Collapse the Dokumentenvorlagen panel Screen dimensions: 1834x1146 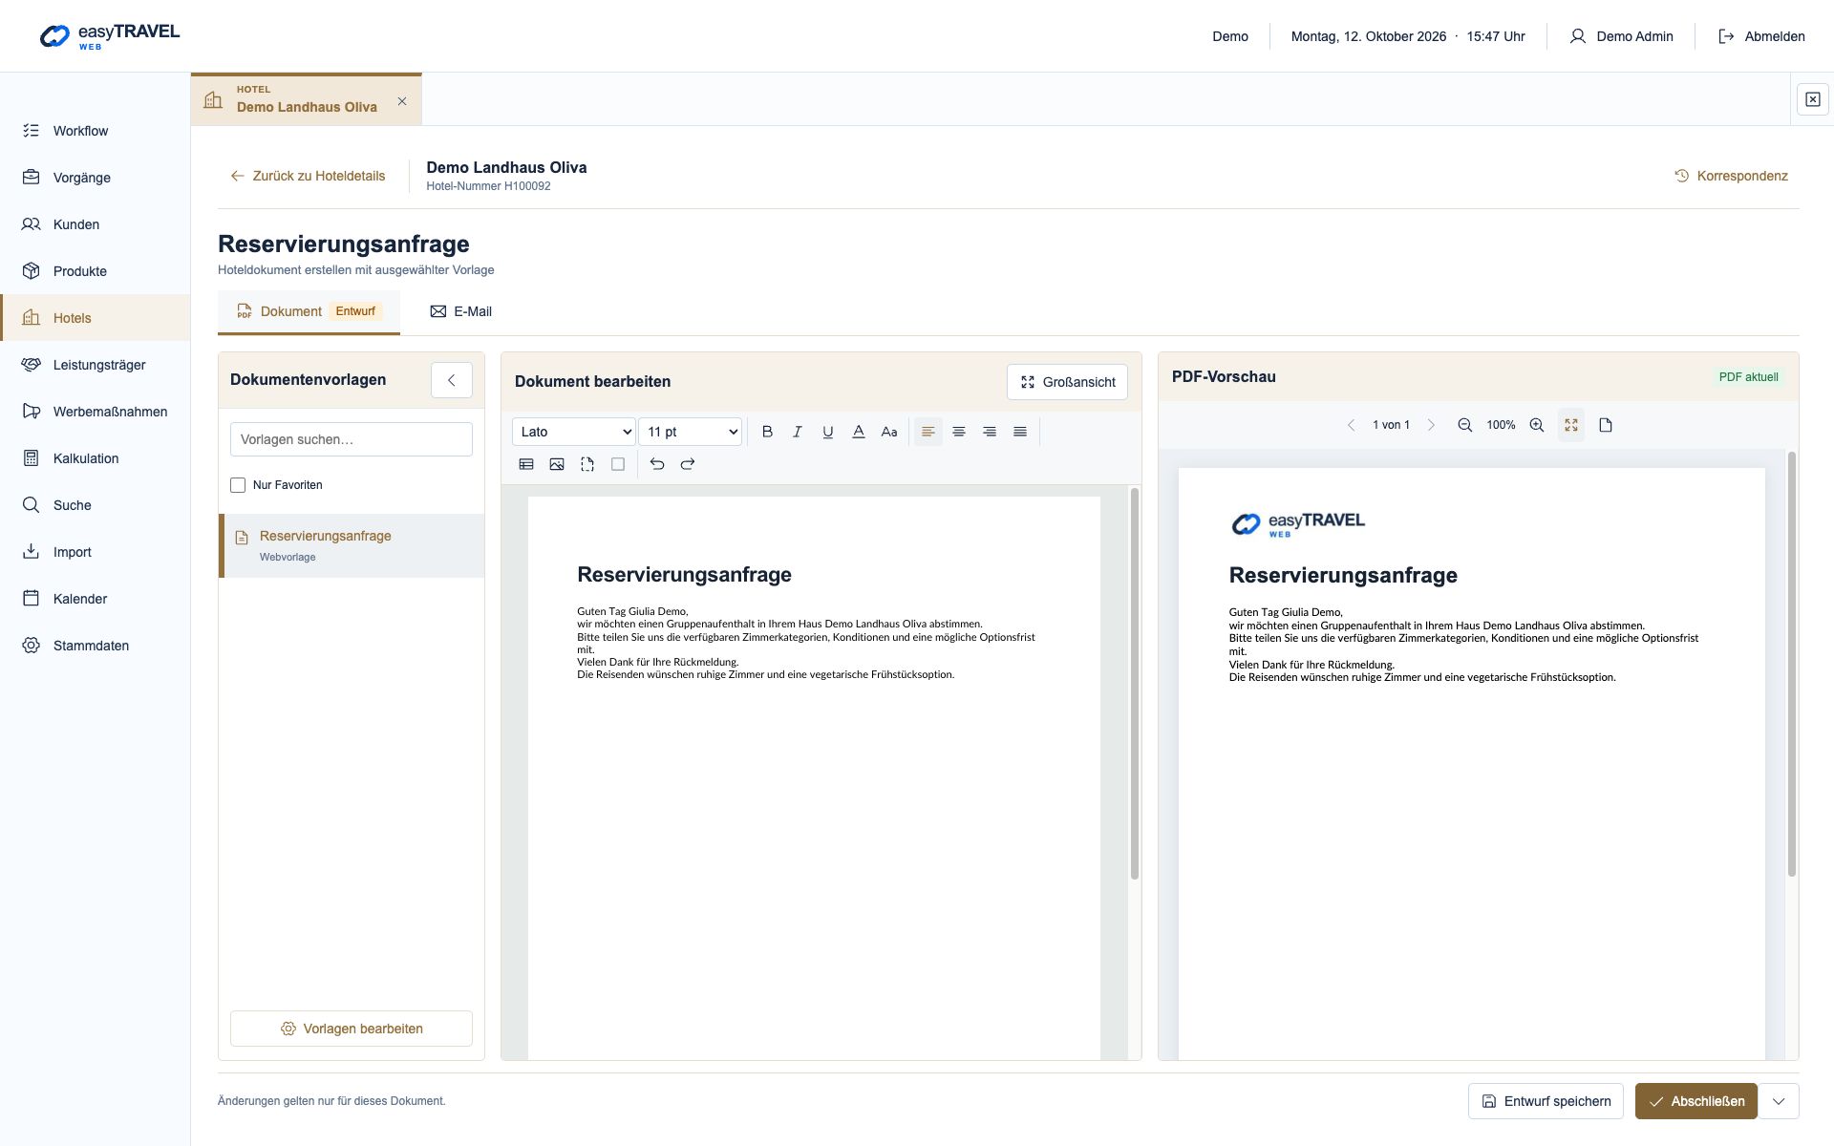(452, 380)
